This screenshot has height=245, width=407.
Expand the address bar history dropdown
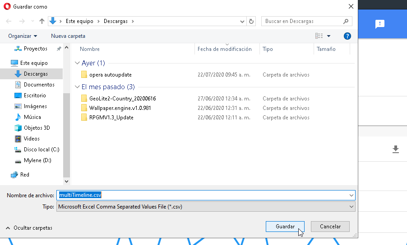(242, 21)
